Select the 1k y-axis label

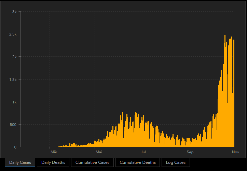coord(14,102)
